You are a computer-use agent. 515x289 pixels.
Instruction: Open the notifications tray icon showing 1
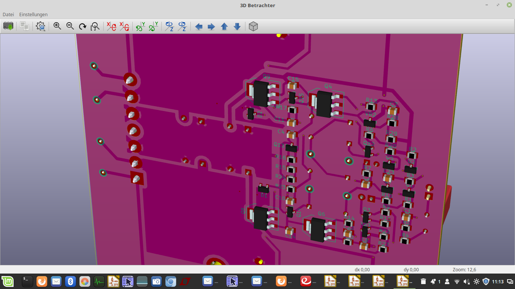[x=435, y=281]
